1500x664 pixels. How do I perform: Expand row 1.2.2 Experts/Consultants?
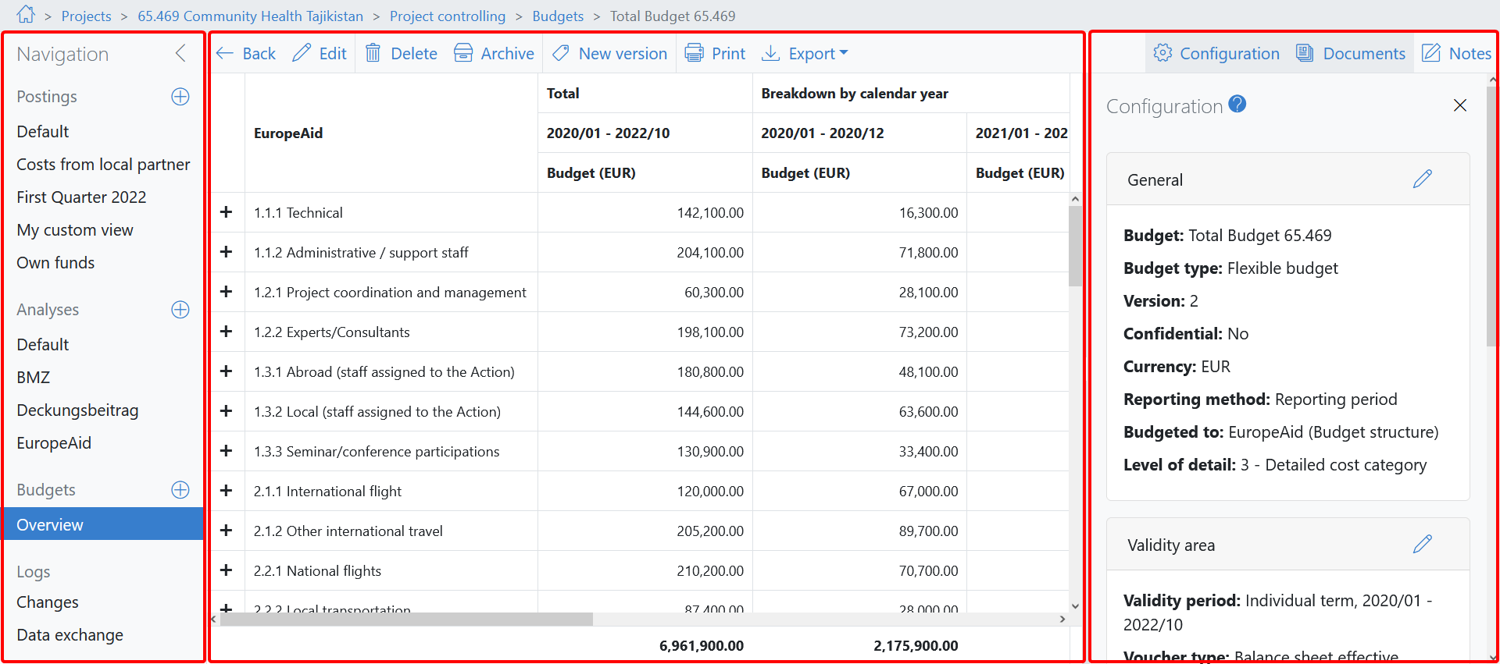click(x=227, y=332)
